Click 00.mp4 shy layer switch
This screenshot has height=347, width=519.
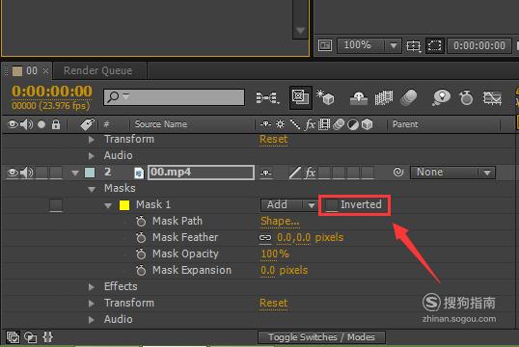coord(266,173)
